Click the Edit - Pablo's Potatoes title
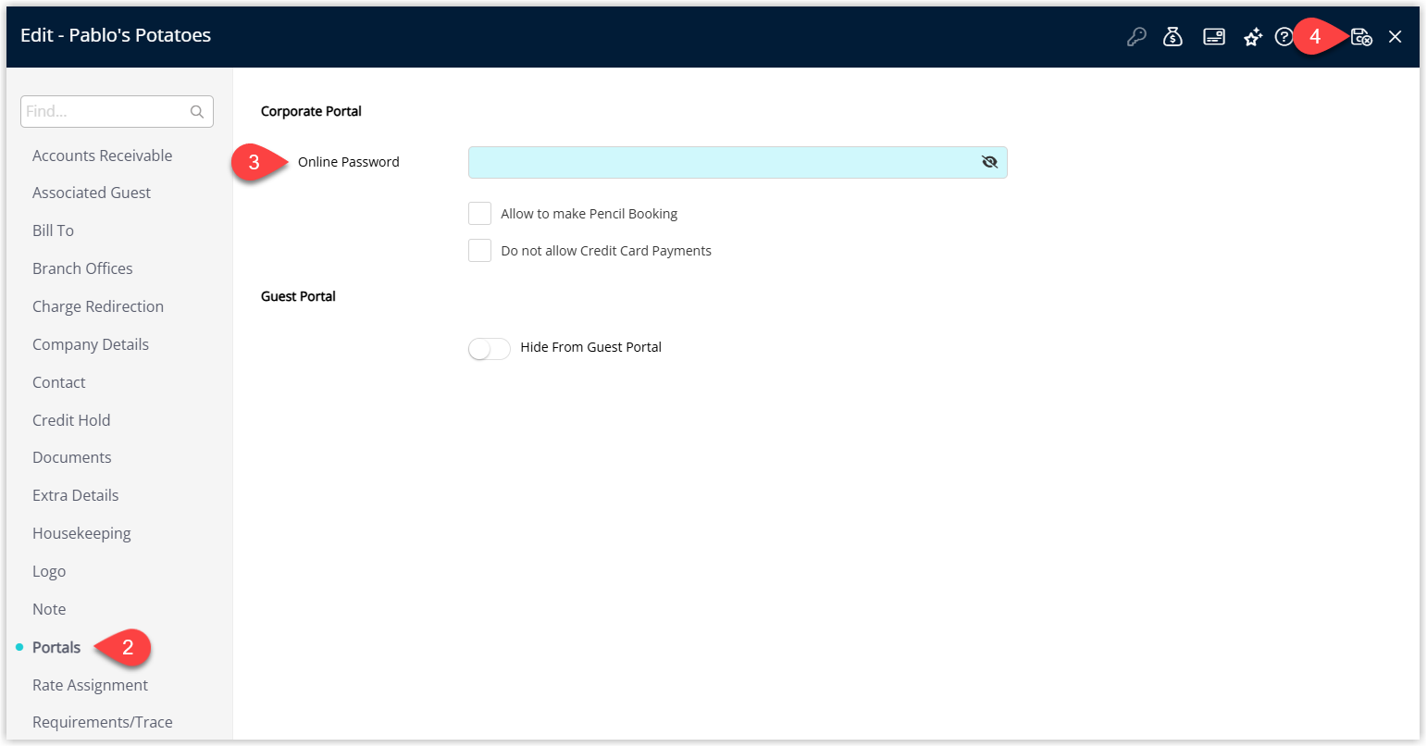 tap(116, 35)
